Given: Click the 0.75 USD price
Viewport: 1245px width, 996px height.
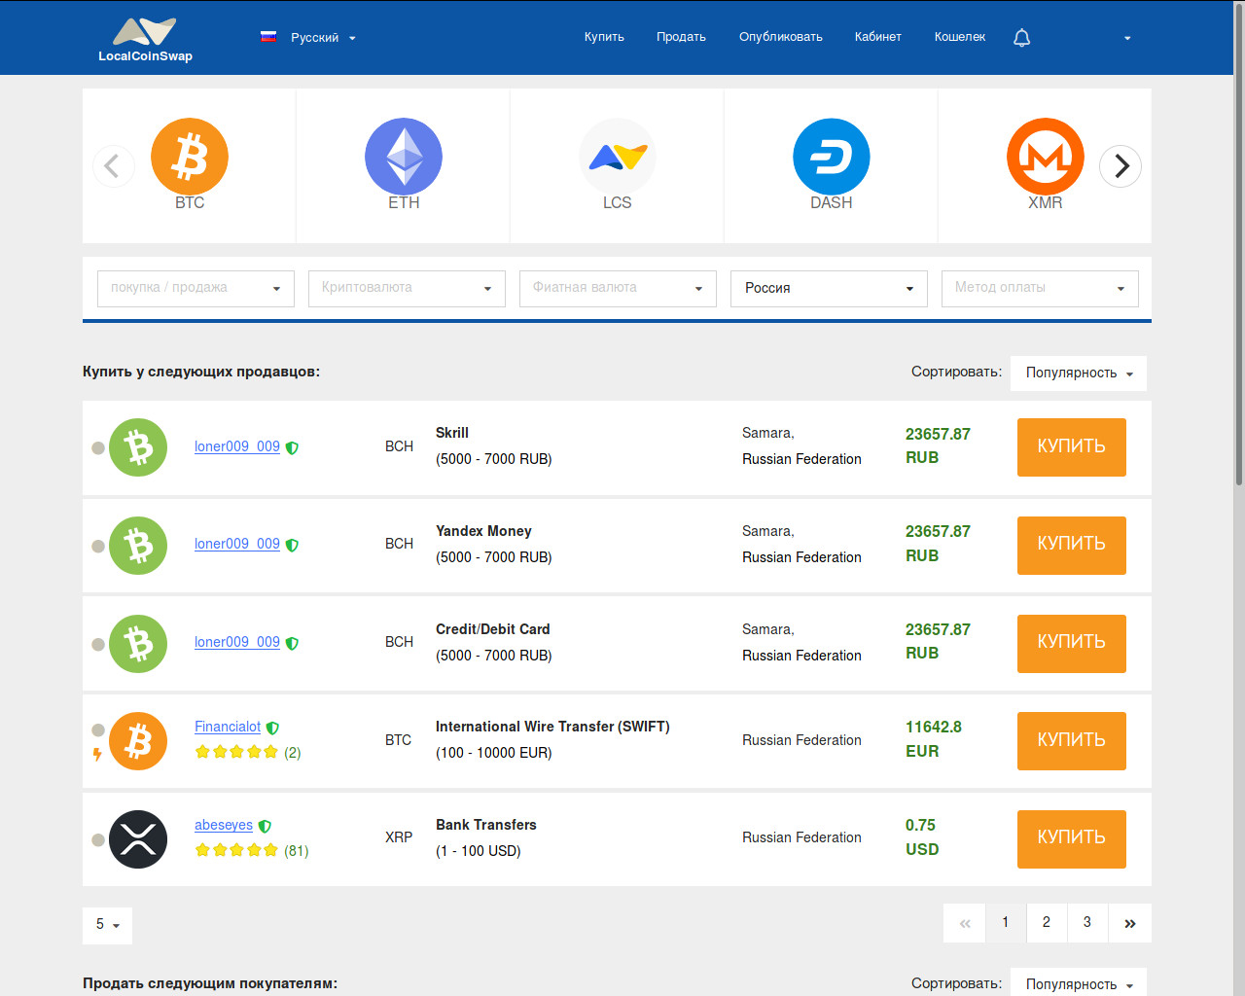Looking at the screenshot, I should [922, 837].
